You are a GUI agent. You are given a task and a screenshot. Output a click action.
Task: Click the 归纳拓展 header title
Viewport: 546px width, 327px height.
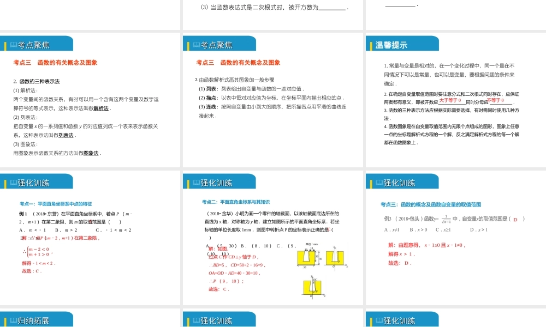(x=33, y=321)
